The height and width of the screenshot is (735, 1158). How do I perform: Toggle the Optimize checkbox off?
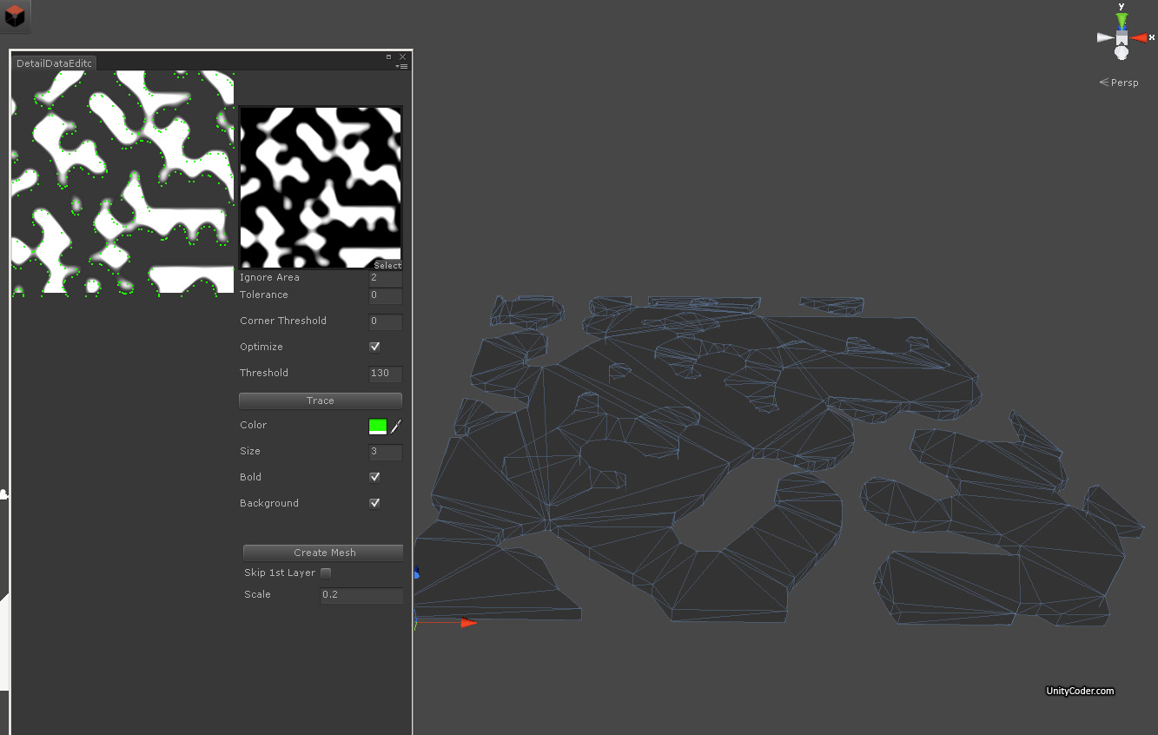(374, 347)
